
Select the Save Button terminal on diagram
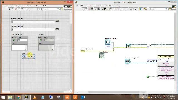click(x=102, y=56)
